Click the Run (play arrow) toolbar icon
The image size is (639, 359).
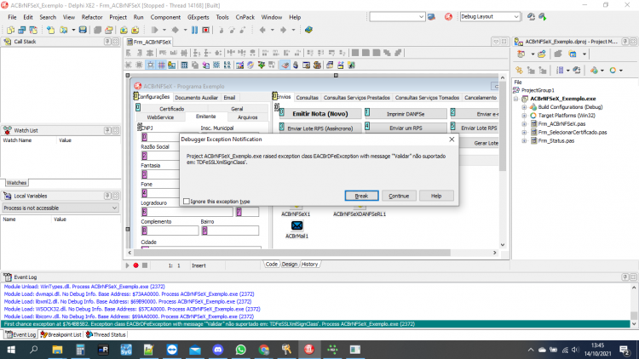tap(154, 30)
